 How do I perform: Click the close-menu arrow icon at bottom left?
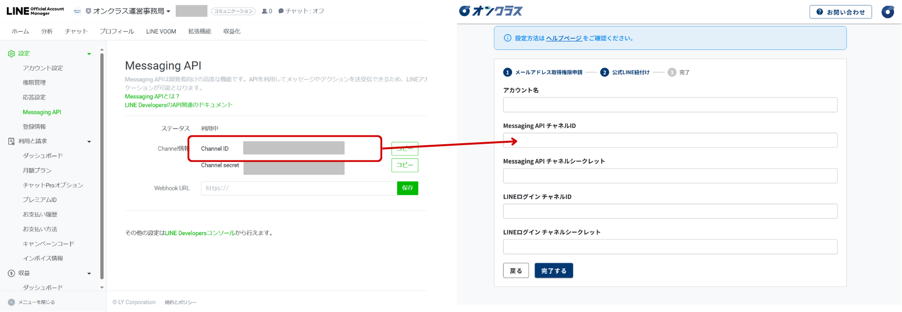[11, 302]
